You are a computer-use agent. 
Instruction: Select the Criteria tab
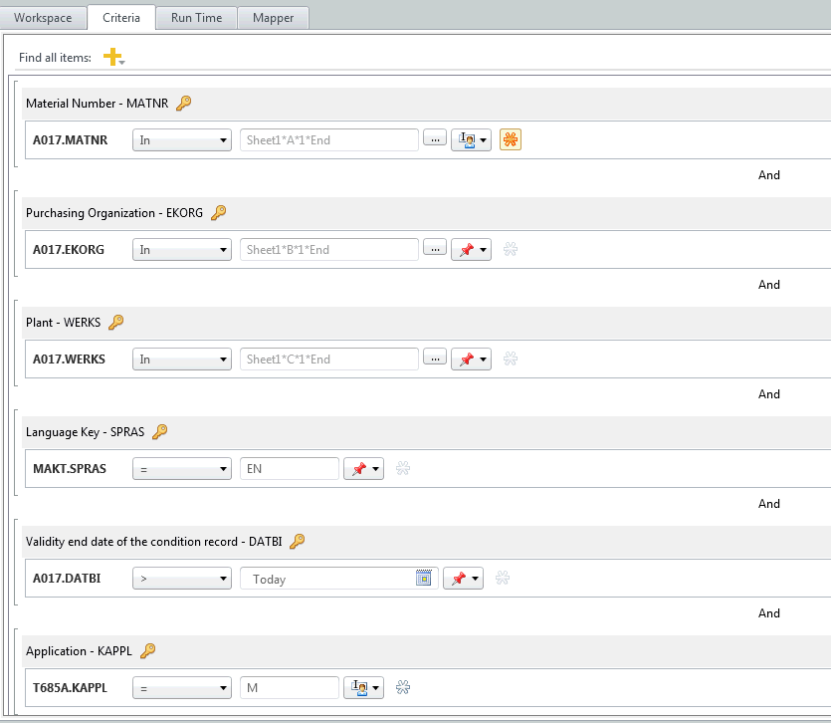tap(121, 18)
